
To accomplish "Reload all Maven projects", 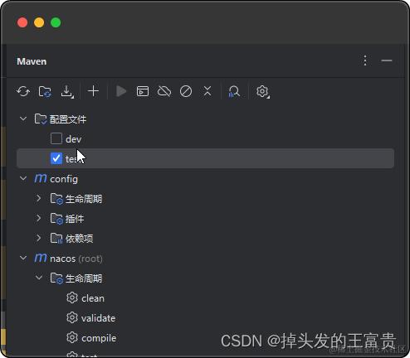I will pyautogui.click(x=23, y=91).
